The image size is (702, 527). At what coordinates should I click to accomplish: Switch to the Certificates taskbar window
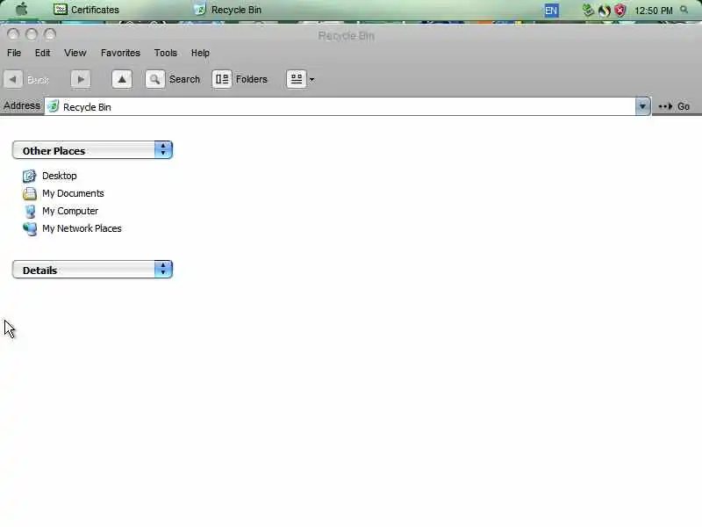(x=86, y=10)
